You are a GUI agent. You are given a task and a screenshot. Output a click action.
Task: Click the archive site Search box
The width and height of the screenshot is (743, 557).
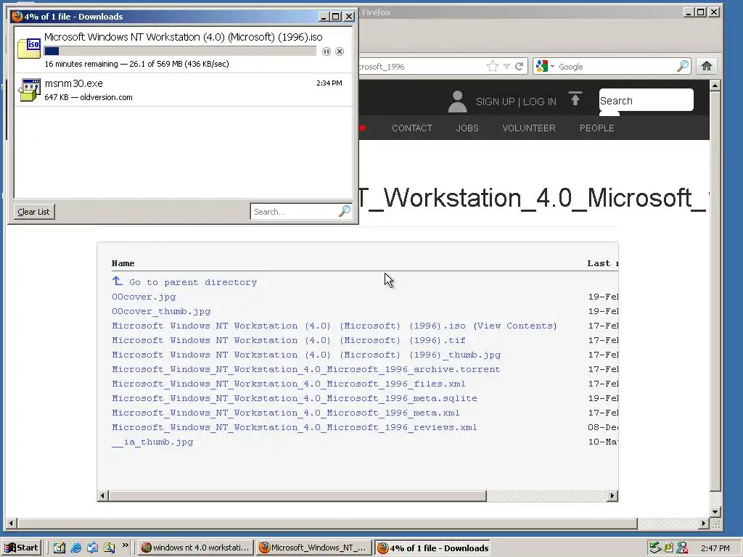click(x=646, y=100)
